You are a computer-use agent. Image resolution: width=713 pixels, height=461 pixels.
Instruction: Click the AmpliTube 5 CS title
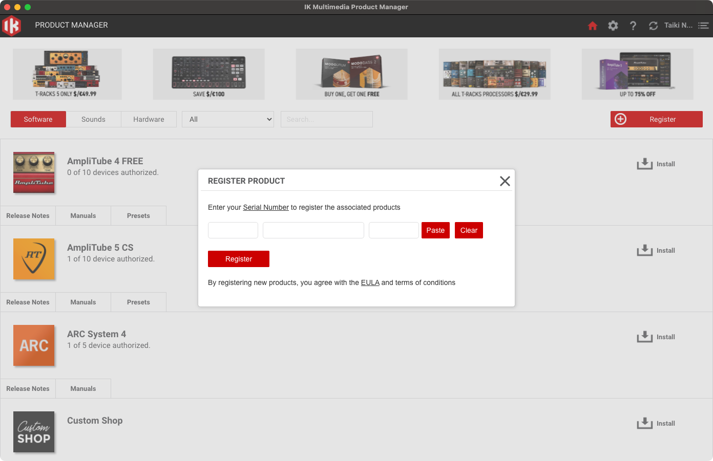coord(100,248)
